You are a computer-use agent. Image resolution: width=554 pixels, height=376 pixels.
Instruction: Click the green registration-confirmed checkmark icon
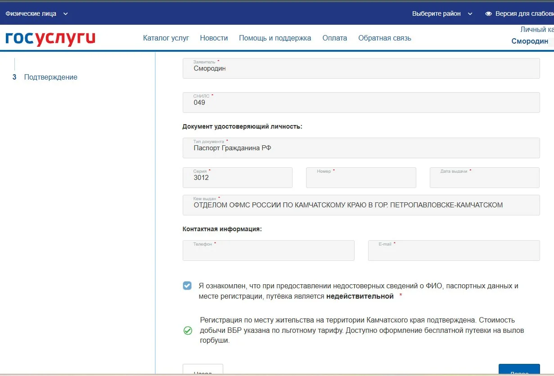click(x=188, y=331)
